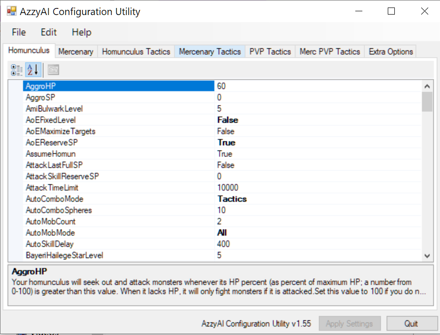Click the AzzyAI Configuration Utility v1.55 label
Image resolution: width=440 pixels, height=335 pixels.
click(256, 324)
